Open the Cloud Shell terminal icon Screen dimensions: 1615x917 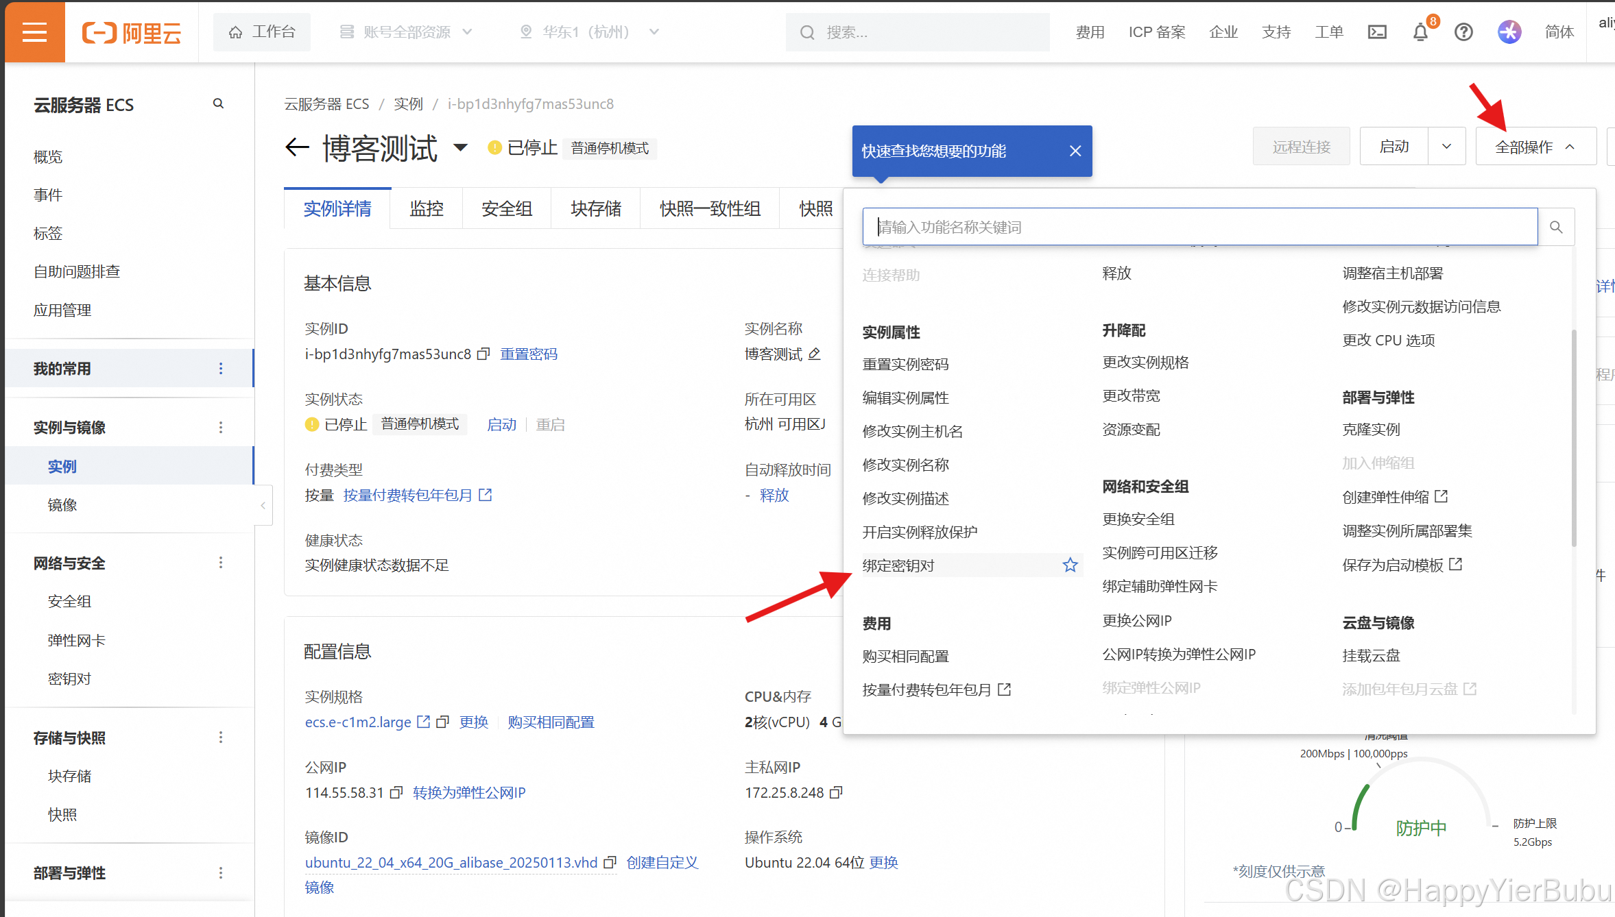click(x=1377, y=32)
